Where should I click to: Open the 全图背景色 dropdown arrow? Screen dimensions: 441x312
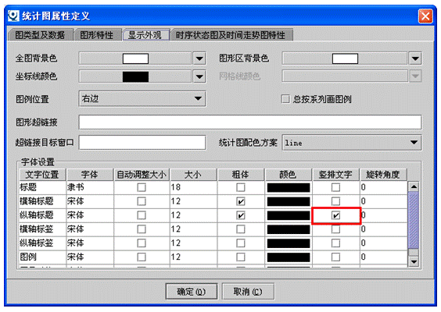point(199,58)
